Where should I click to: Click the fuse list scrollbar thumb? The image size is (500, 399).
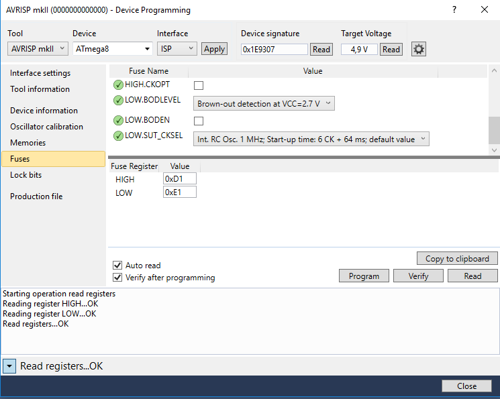(x=494, y=130)
